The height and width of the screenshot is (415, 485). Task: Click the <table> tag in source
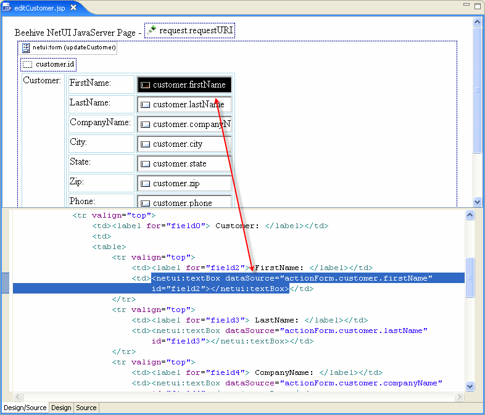pyautogui.click(x=109, y=247)
